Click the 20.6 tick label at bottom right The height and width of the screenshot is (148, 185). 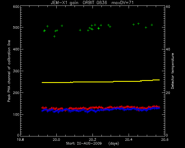pos(165,140)
